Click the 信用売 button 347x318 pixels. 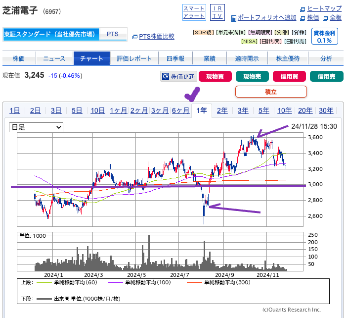[x=327, y=76]
